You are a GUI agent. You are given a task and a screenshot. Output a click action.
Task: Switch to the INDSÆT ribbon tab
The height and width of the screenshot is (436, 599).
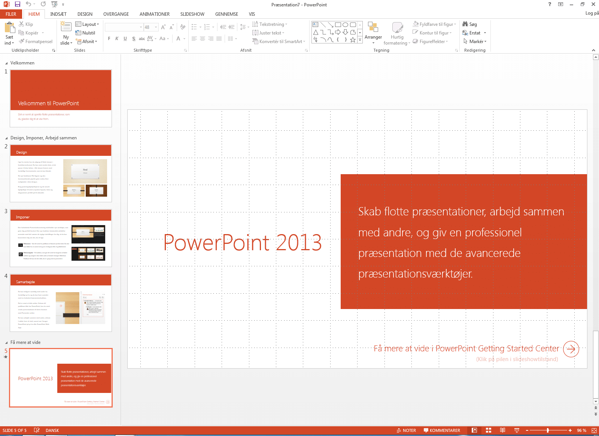[x=58, y=14]
